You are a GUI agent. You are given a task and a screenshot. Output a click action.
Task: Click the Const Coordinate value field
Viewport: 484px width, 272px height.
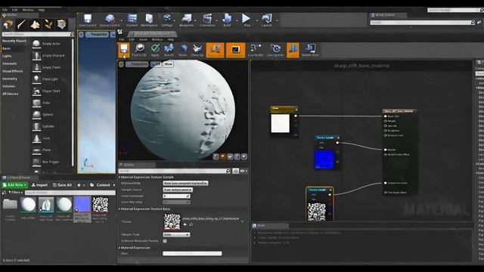tap(176, 196)
